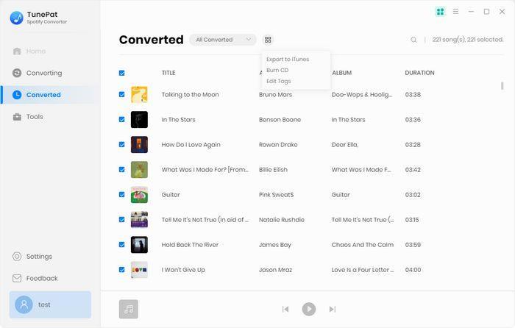Click Tell Me It's Not True cover
This screenshot has width=515, height=328.
point(139,220)
